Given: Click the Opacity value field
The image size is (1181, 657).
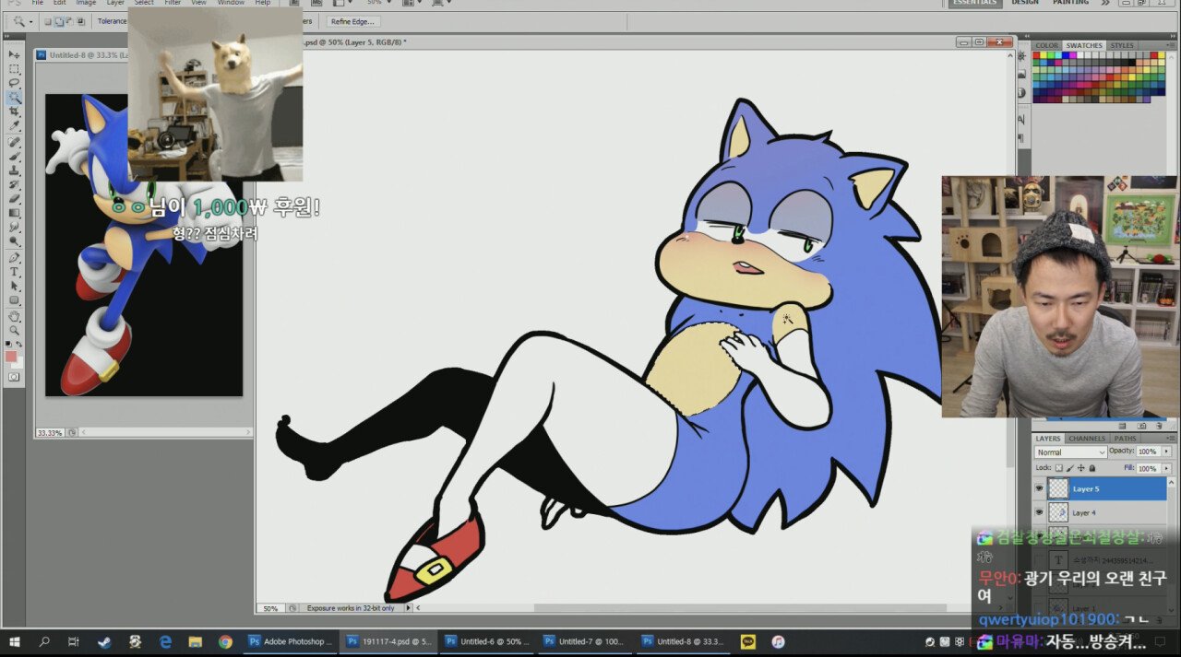Looking at the screenshot, I should point(1147,452).
